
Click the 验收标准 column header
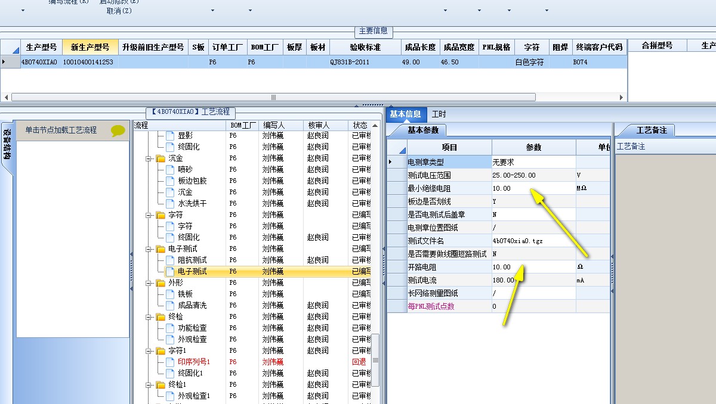(365, 47)
